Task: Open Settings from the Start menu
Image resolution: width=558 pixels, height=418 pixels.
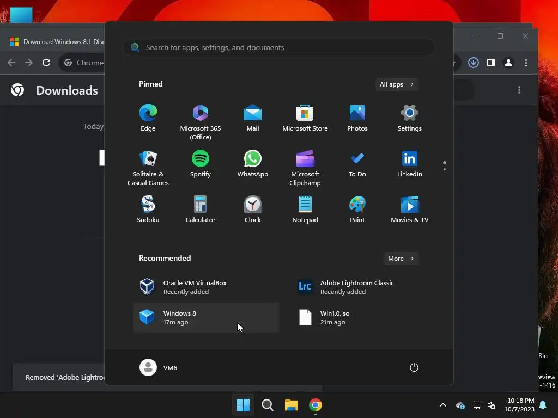Action: point(410,118)
